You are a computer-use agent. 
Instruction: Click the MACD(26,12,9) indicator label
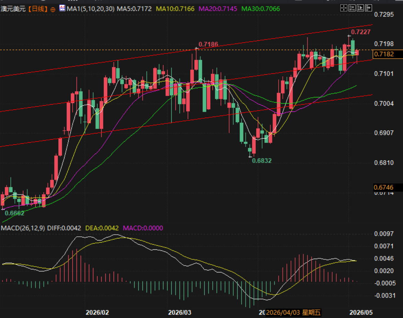pos(23,228)
